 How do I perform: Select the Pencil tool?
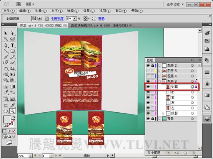(13, 57)
